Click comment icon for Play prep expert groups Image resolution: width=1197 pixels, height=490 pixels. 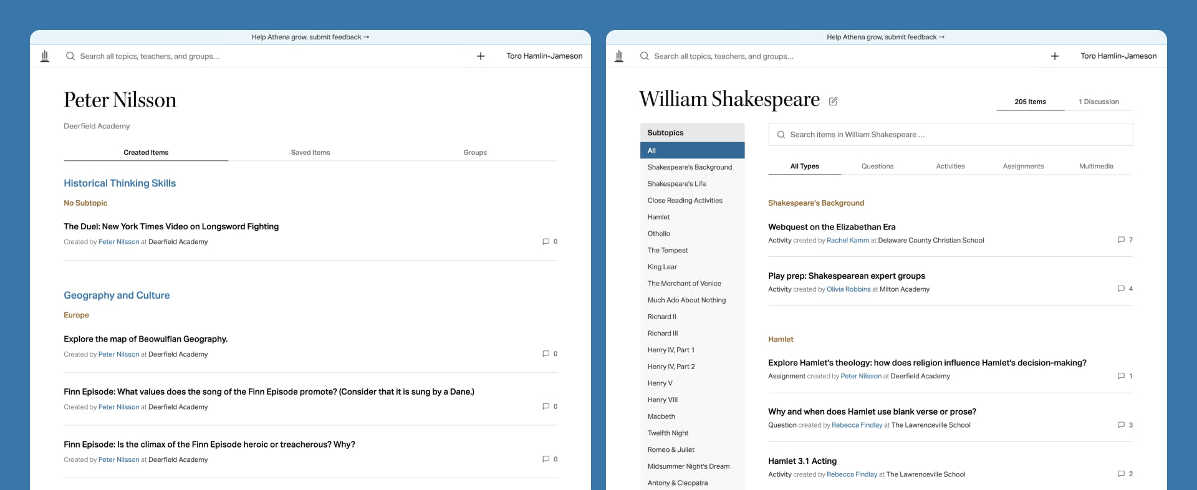1122,289
